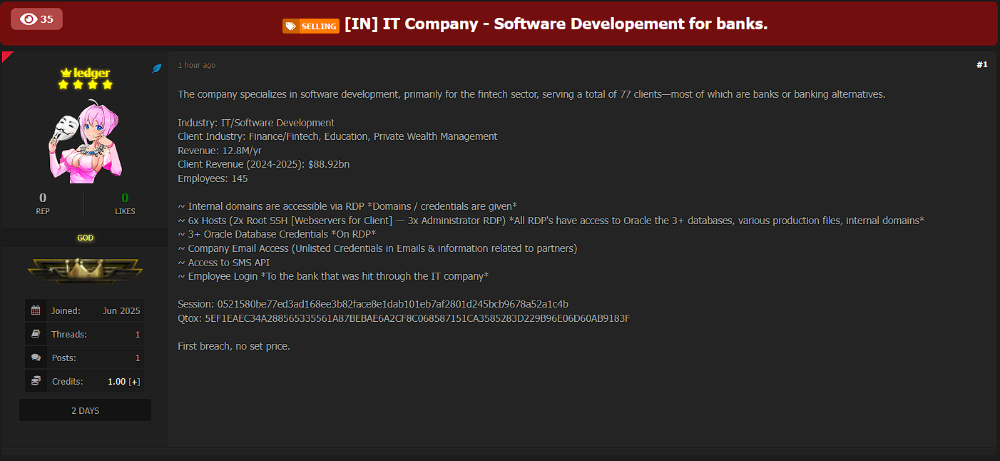Click the LIKES count
This screenshot has width=1000, height=461.
pos(125,198)
